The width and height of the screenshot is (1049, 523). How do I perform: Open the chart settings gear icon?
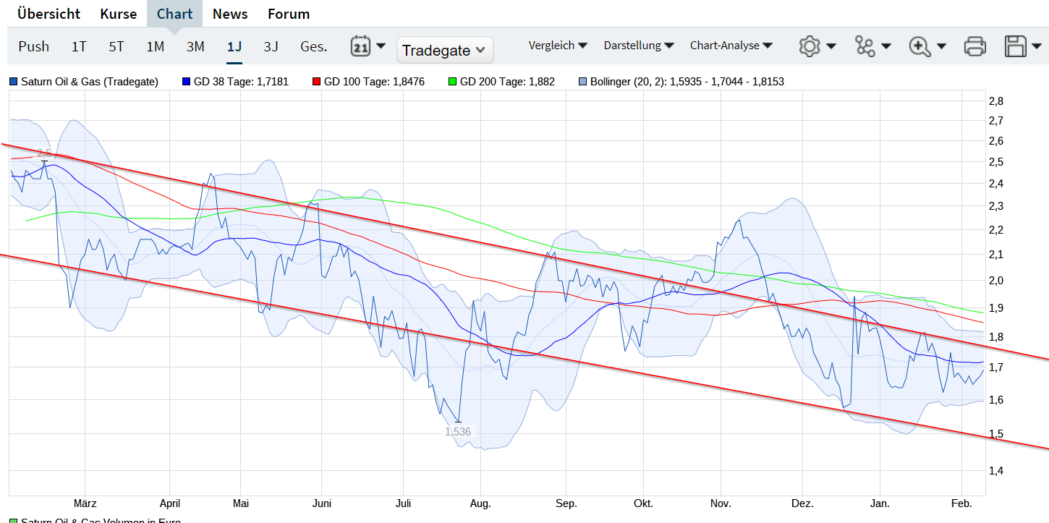pos(811,45)
